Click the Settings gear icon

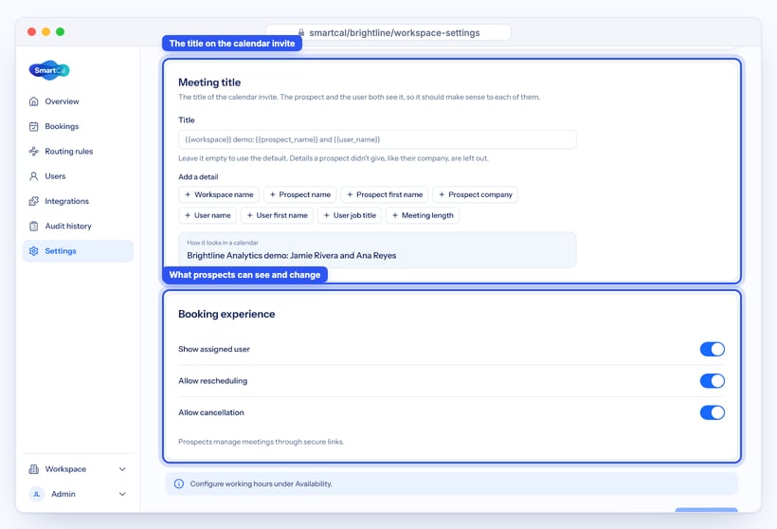click(34, 251)
